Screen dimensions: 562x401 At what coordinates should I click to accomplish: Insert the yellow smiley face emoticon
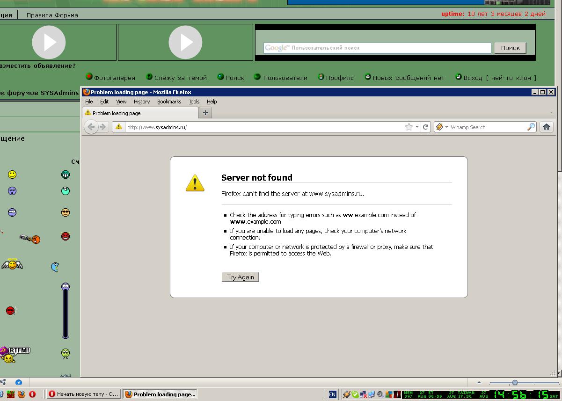pyautogui.click(x=12, y=175)
